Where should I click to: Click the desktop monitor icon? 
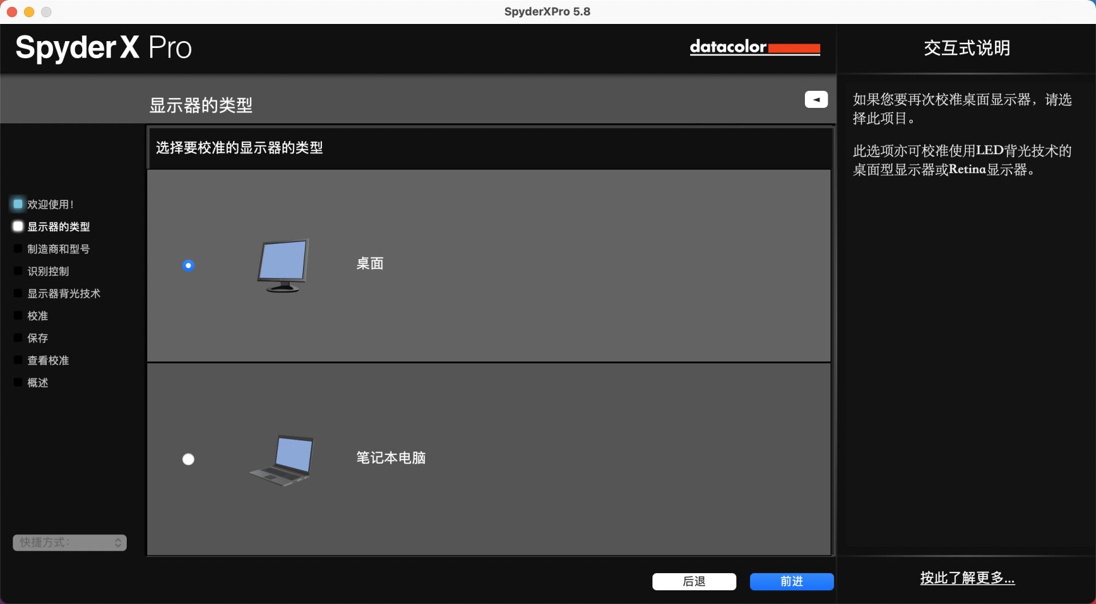(x=283, y=265)
